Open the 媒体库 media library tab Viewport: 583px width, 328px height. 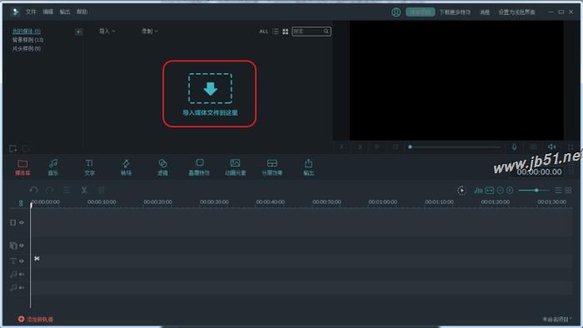pos(22,167)
